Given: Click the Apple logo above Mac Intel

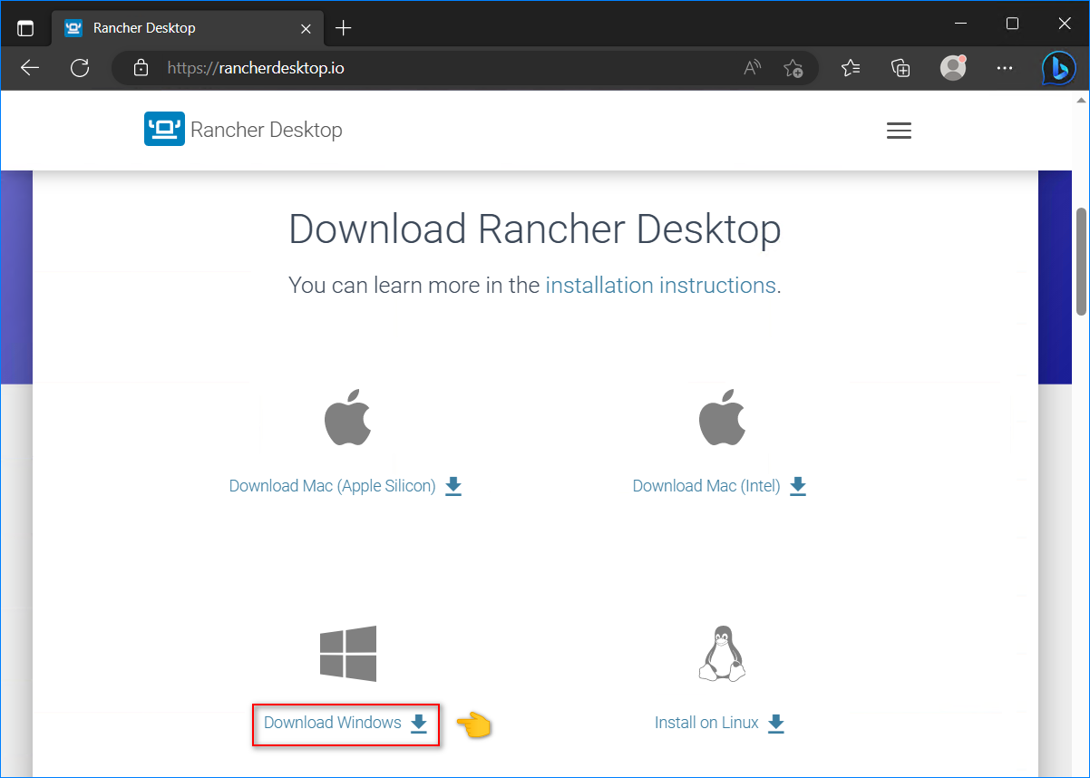Looking at the screenshot, I should pos(722,417).
